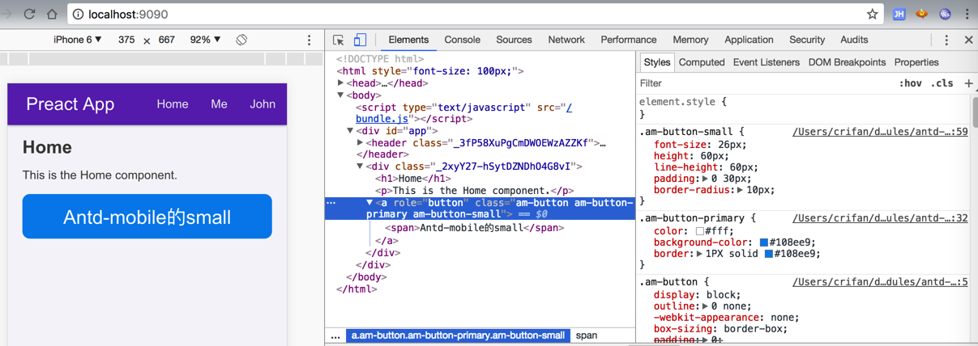Follow the bundle.js script src link
This screenshot has height=346, width=978.
383,119
